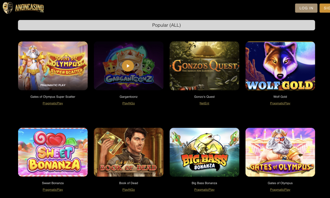Visit PlayNGo link under Book of Dead
This screenshot has height=198, width=330.
point(129,190)
